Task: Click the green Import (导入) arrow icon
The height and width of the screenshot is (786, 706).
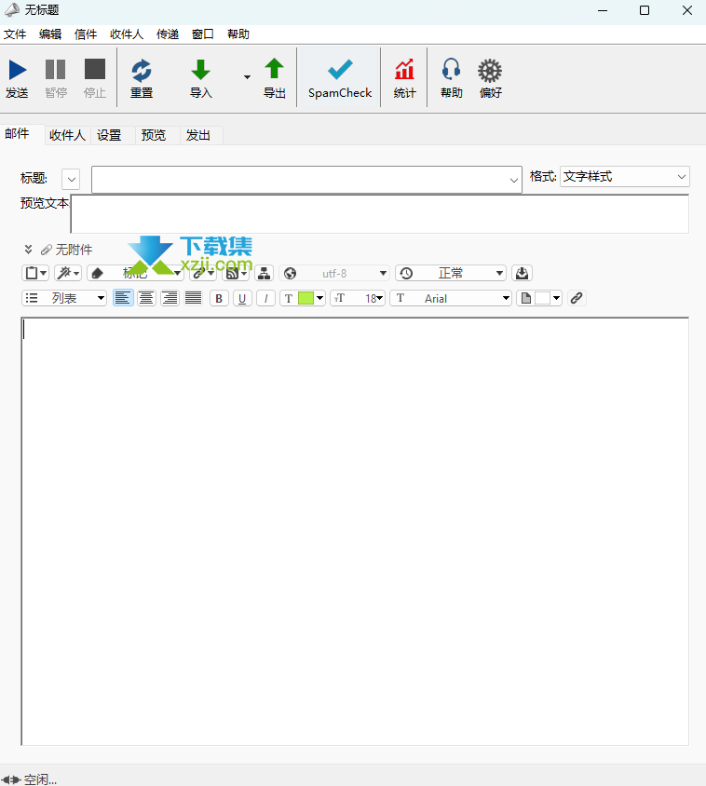Action: point(200,70)
